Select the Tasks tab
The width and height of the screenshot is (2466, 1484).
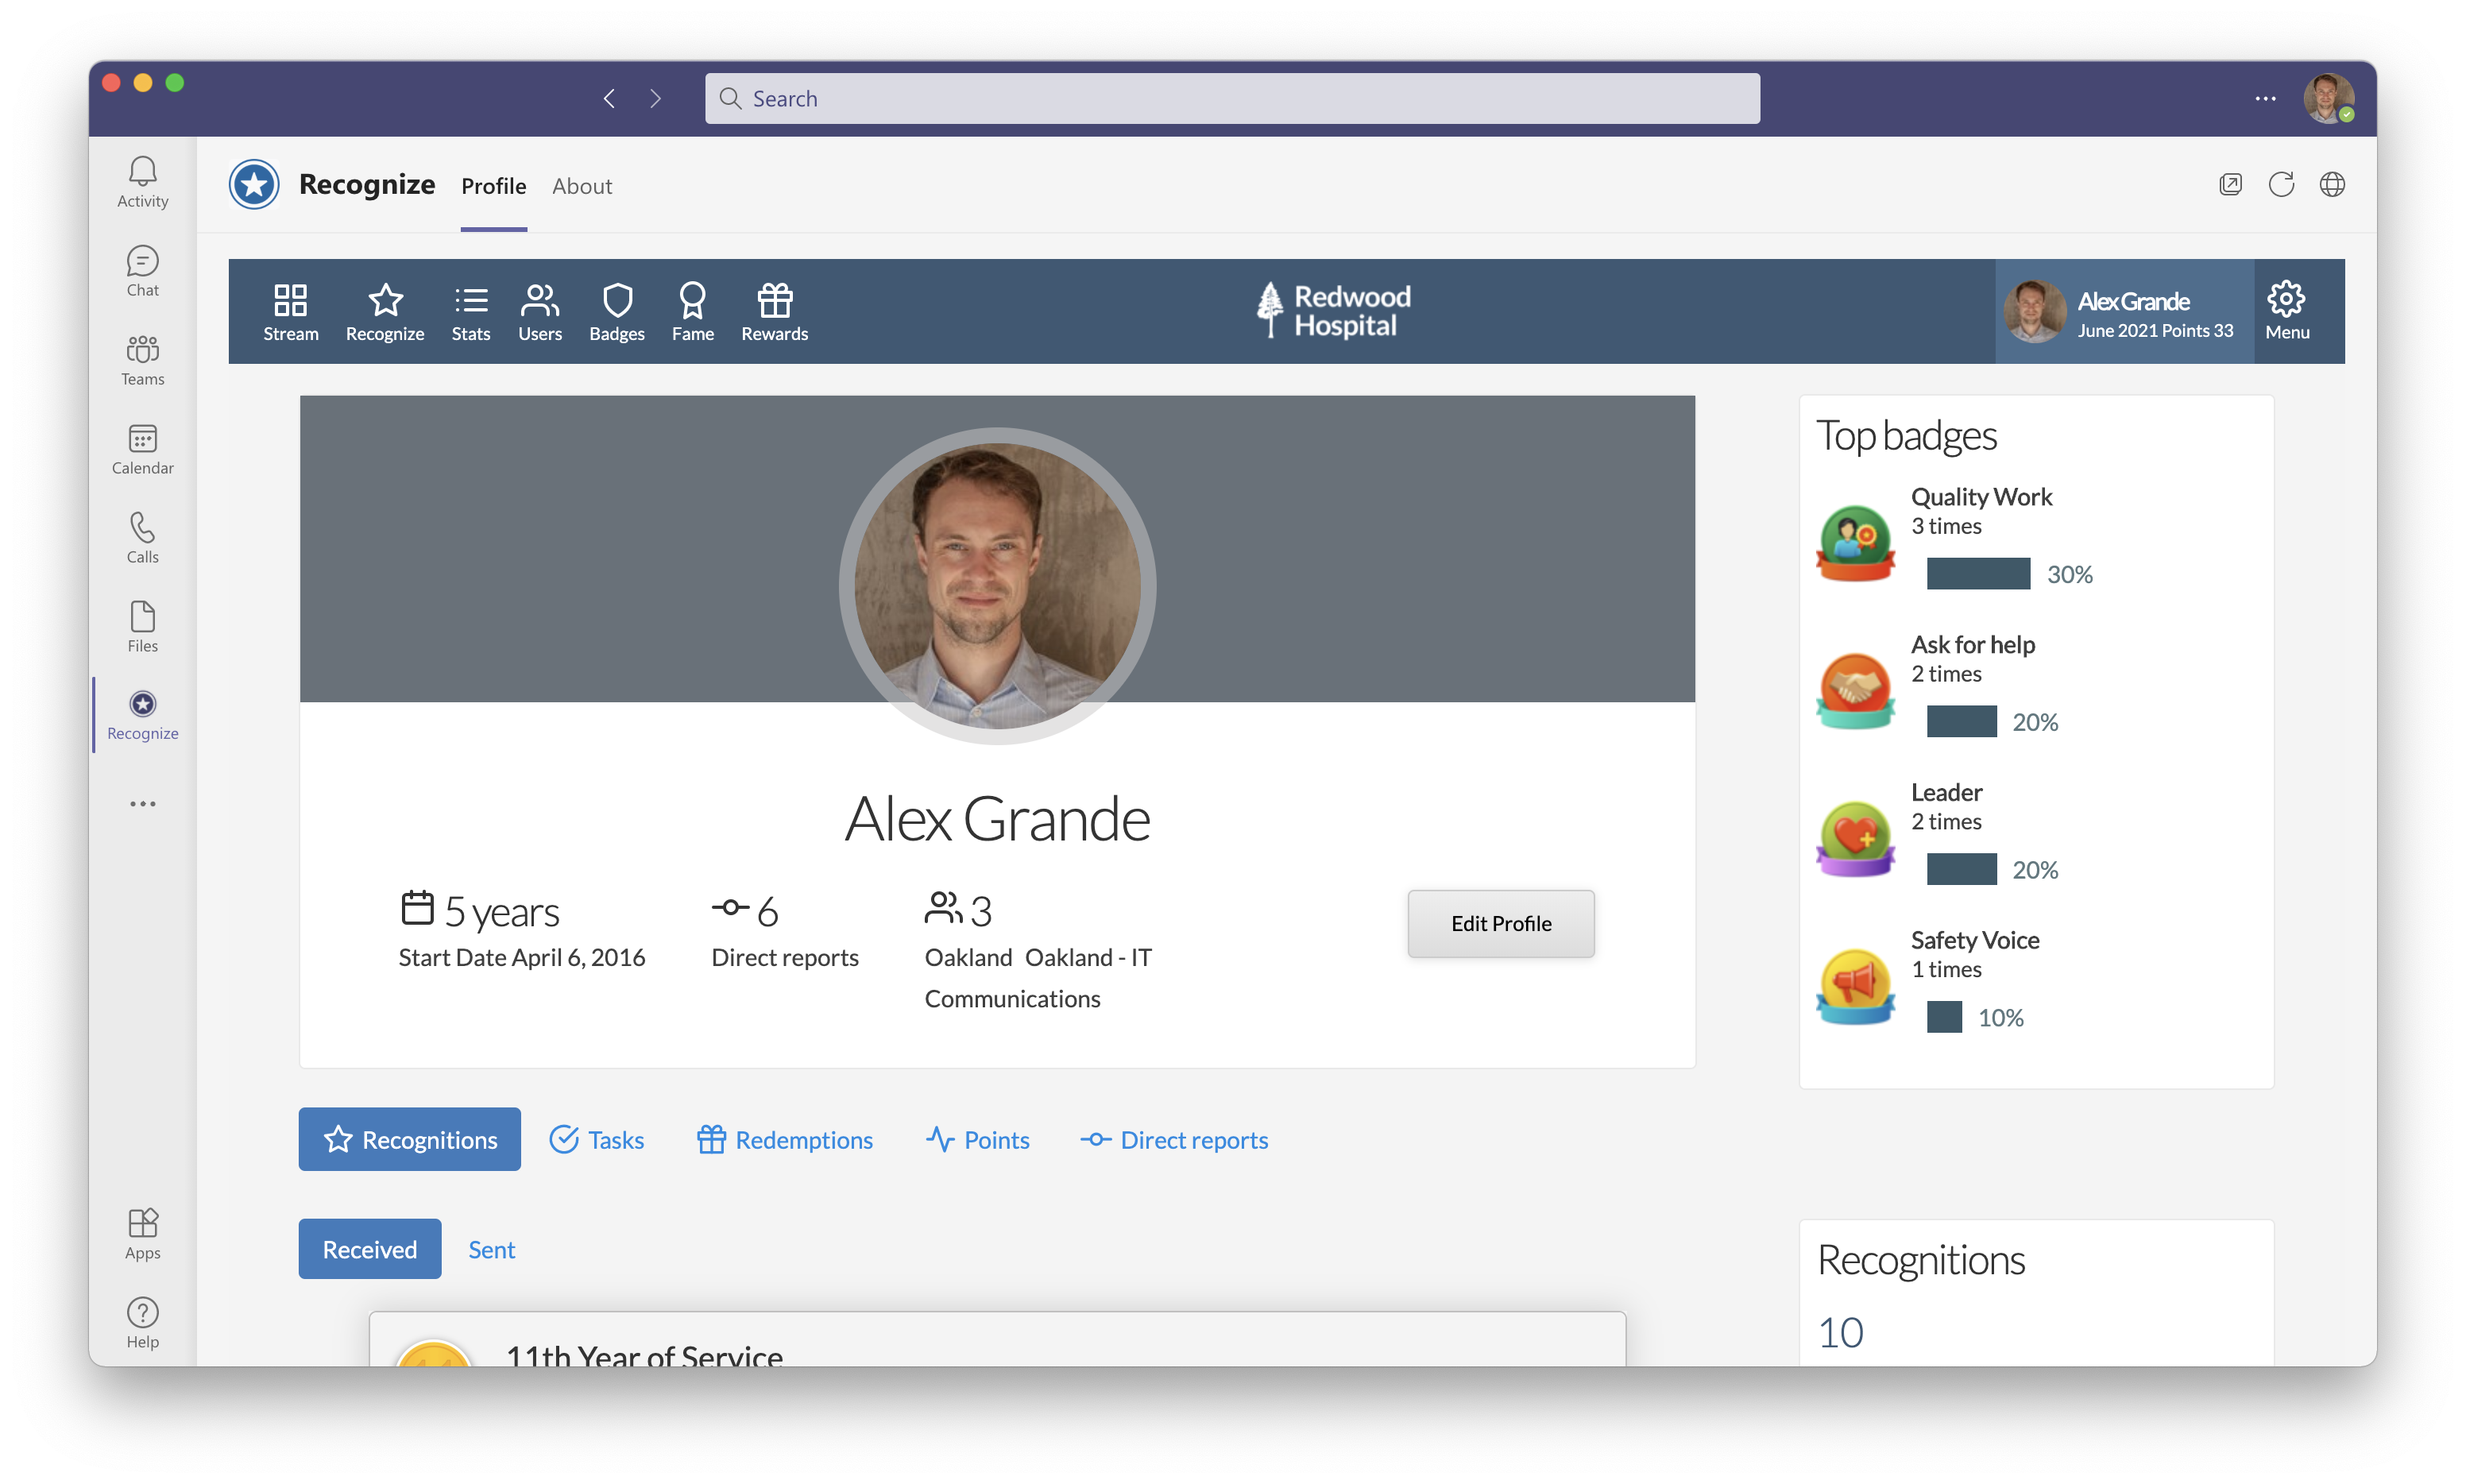(x=597, y=1139)
